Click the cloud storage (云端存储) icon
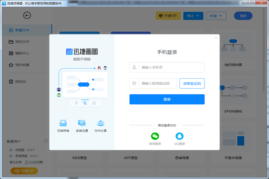Screen dimensions: 269x179 (63, 123)
